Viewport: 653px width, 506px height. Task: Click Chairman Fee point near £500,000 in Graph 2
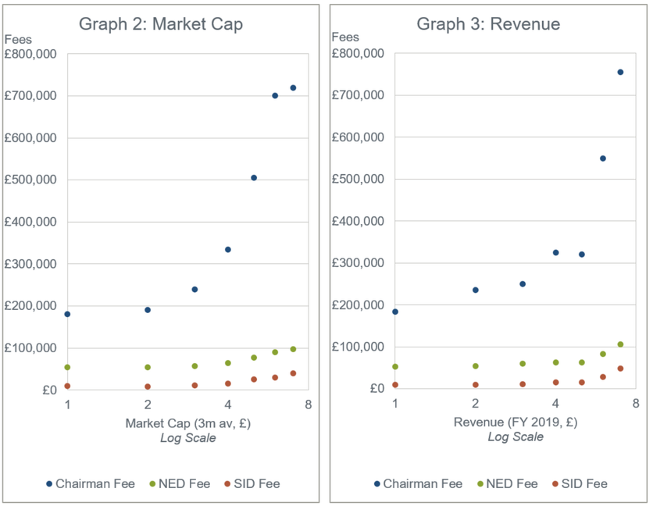(254, 178)
